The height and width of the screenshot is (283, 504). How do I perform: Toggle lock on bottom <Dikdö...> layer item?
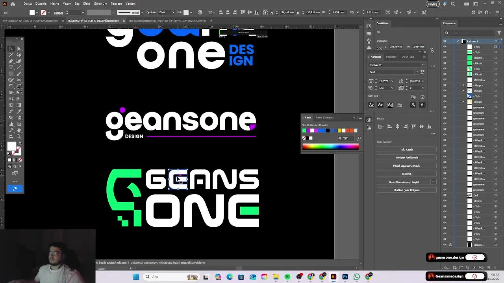click(x=450, y=245)
